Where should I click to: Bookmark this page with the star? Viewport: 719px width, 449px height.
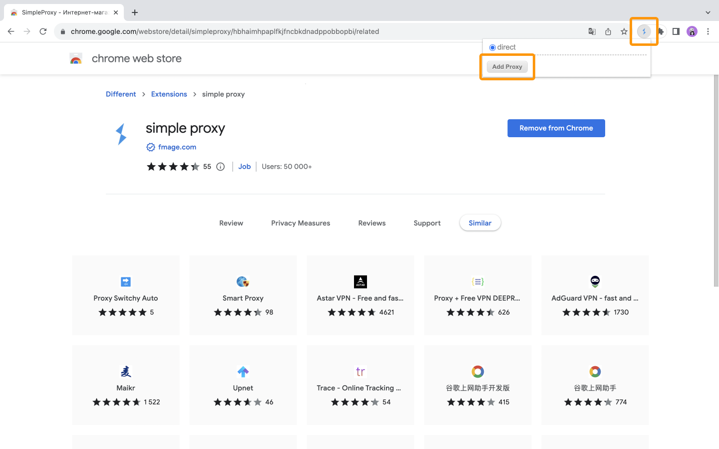[x=624, y=31]
